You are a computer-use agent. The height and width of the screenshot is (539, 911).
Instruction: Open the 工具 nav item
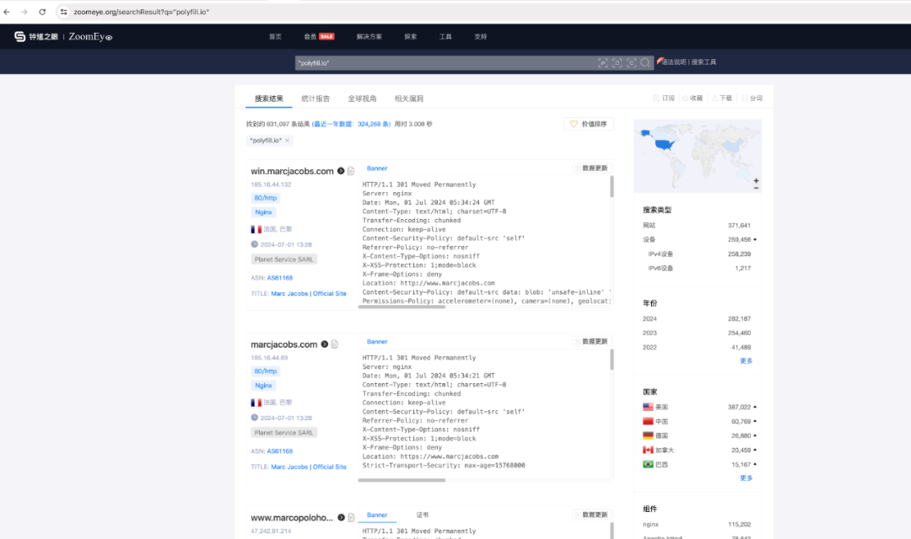[445, 36]
